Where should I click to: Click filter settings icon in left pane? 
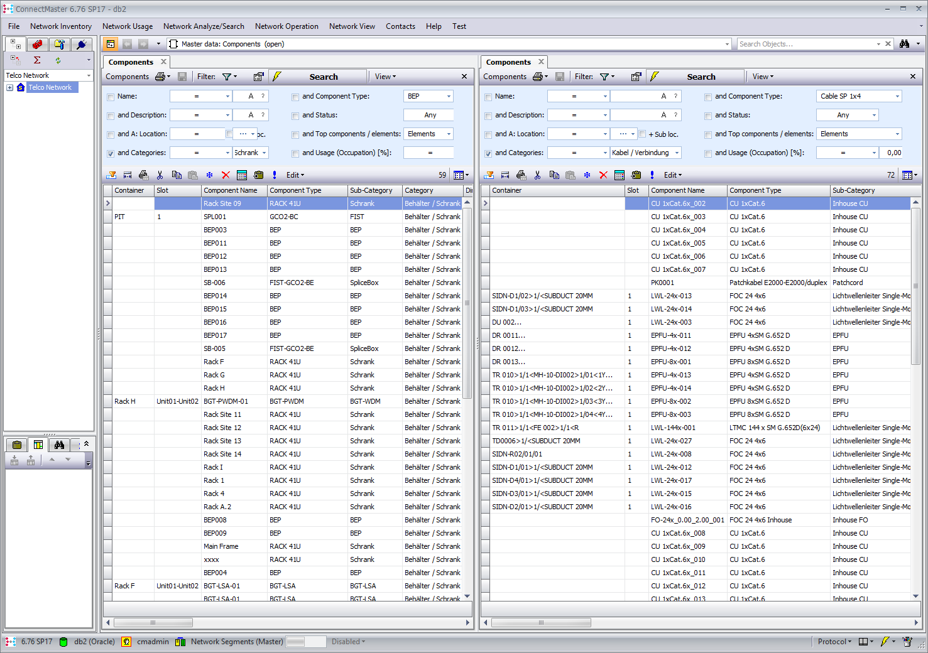pyautogui.click(x=258, y=77)
